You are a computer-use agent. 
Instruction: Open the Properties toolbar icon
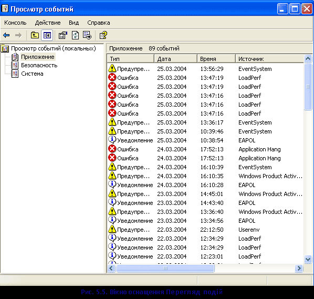point(63,35)
